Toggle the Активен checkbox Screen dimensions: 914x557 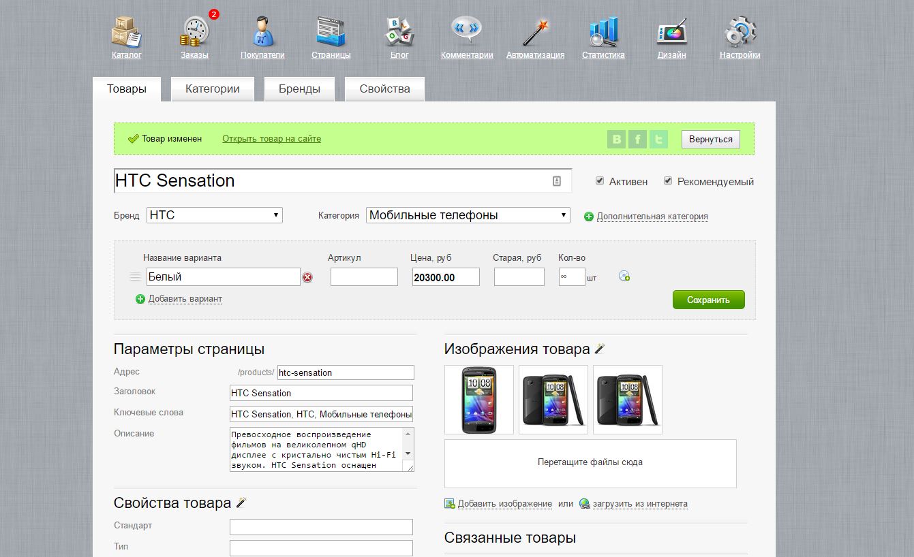point(600,181)
